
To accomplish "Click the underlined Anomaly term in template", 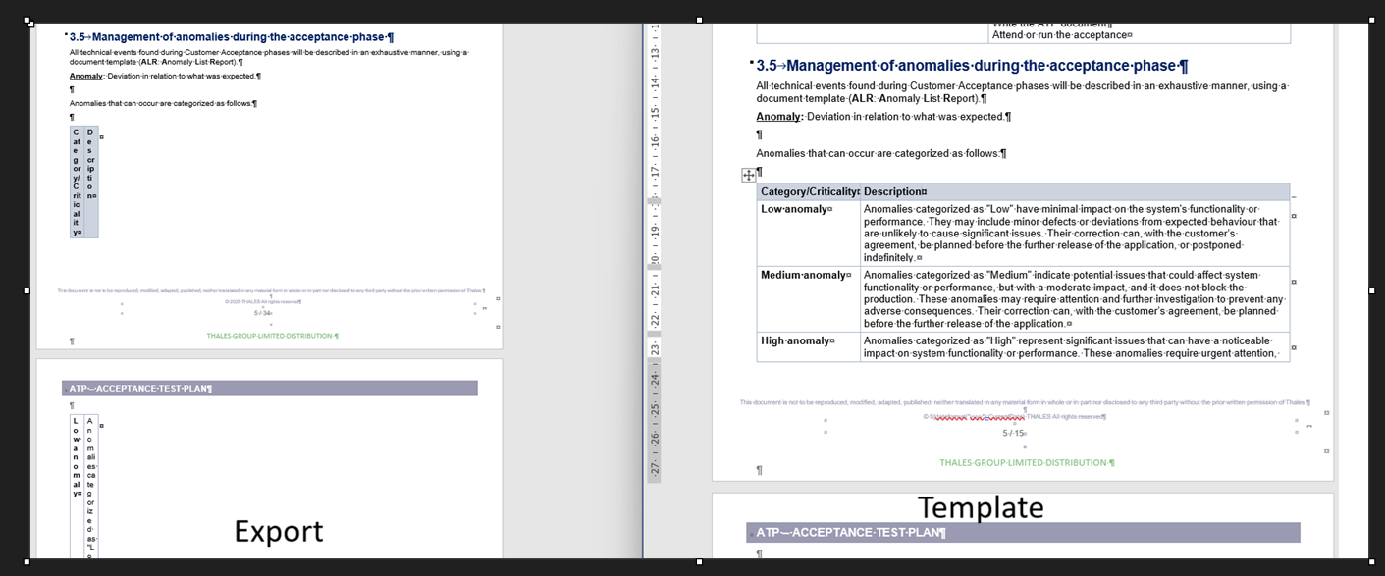I will pos(778,117).
